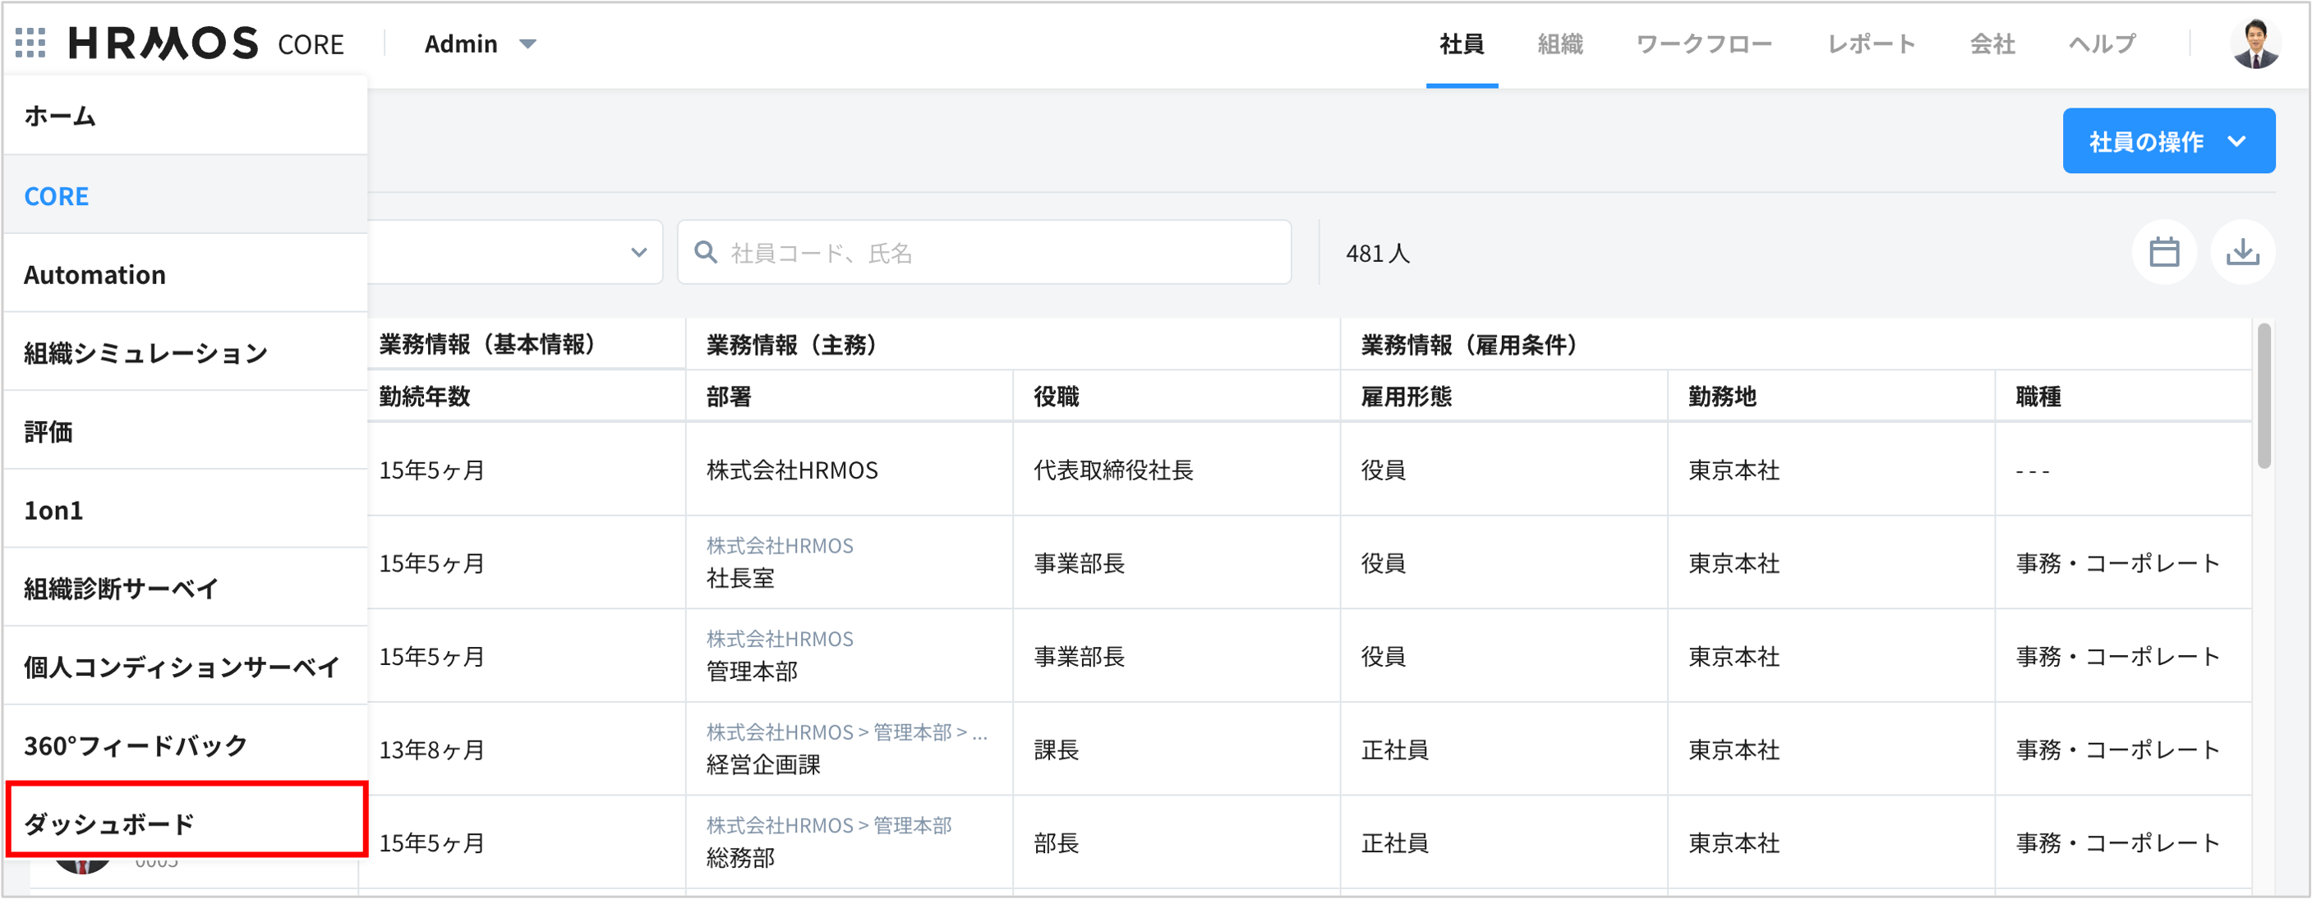The width and height of the screenshot is (2312, 899).
Task: Click the apps grid launcher icon
Action: click(30, 43)
